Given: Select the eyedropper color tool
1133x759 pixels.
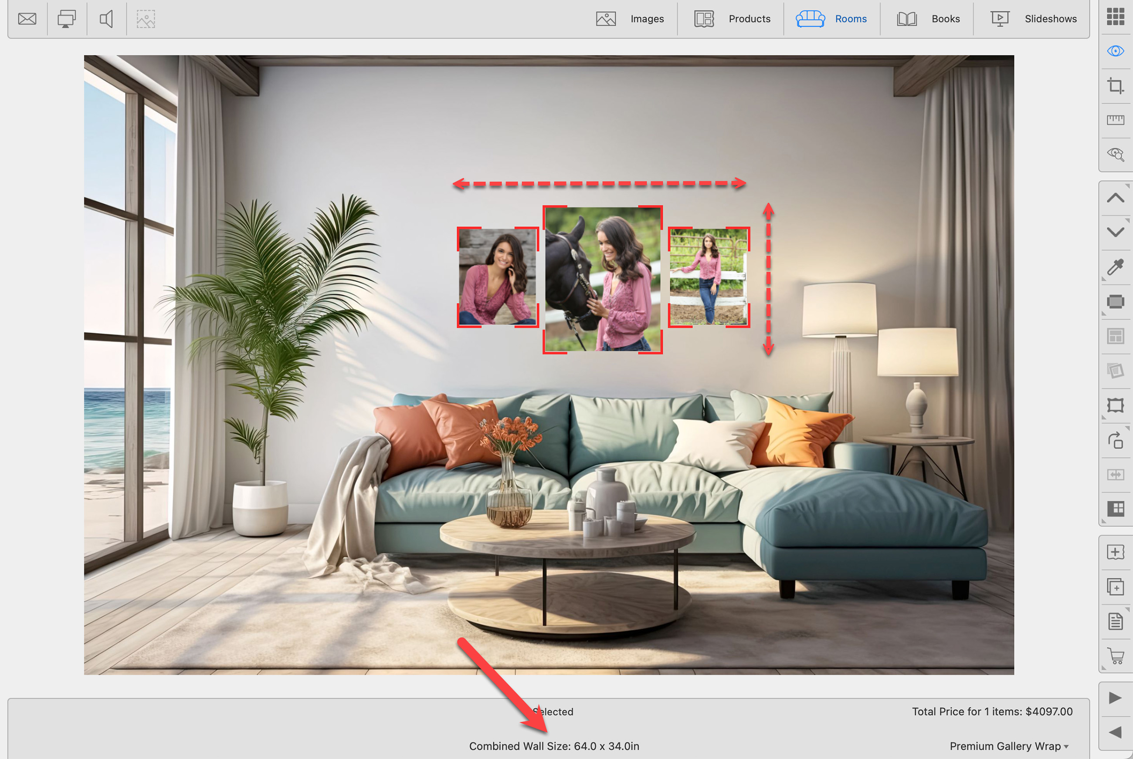Looking at the screenshot, I should tap(1115, 266).
